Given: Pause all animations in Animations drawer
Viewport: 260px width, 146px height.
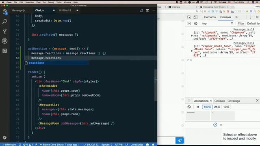Looking at the screenshot, I should [198, 107].
